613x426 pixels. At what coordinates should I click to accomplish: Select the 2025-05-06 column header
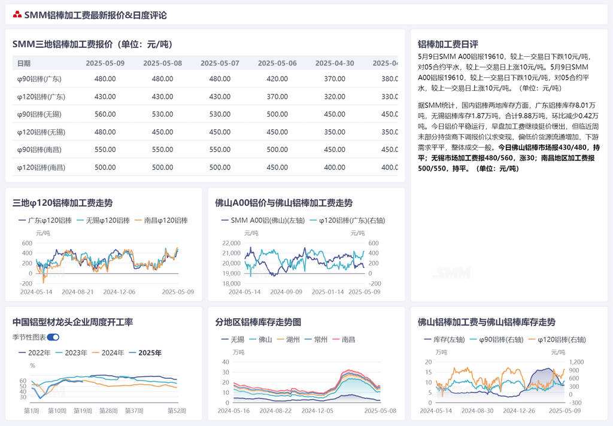point(277,63)
